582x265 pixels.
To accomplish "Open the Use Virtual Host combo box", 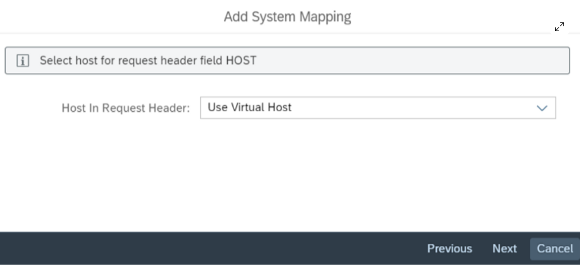I will point(370,108).
